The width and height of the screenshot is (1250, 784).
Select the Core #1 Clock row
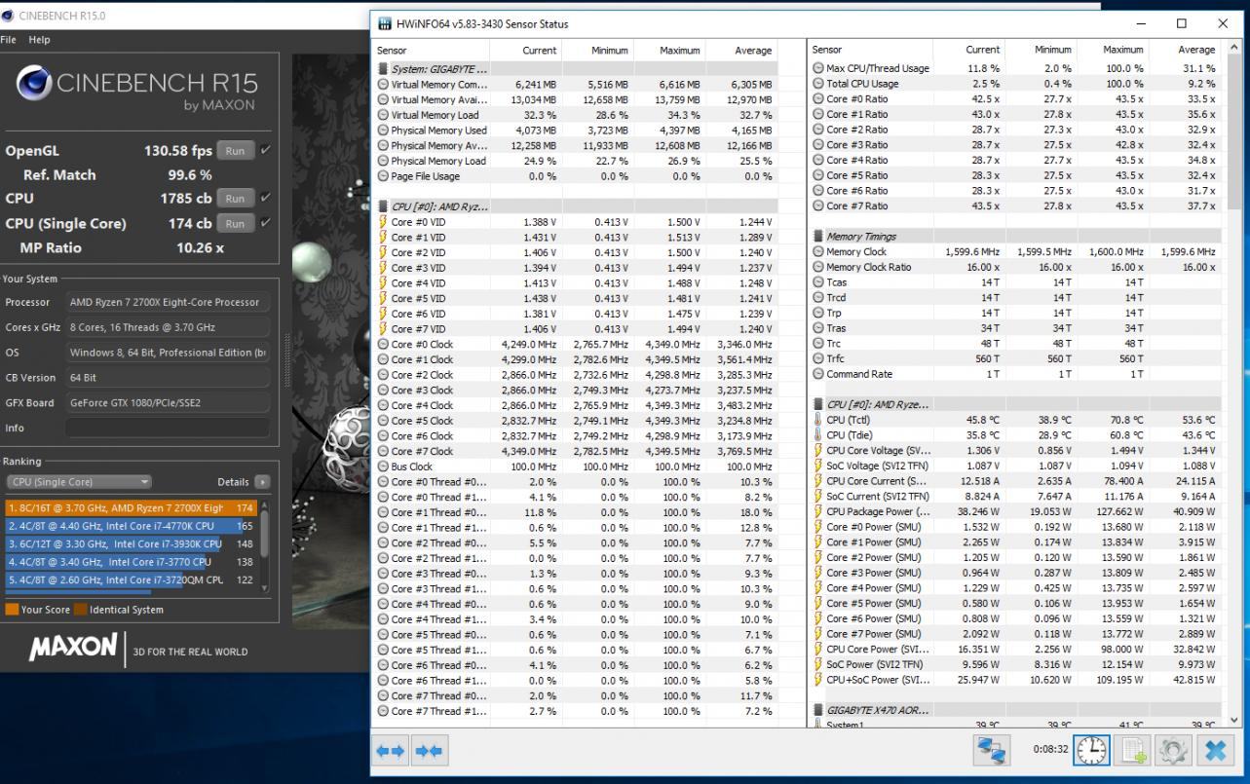pos(577,359)
